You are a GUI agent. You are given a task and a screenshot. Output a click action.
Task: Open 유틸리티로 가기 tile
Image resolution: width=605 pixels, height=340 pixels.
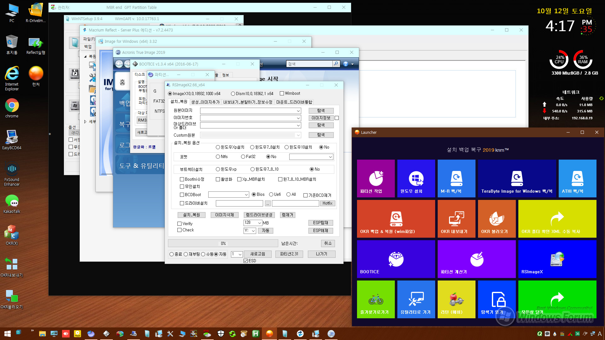pos(416,299)
